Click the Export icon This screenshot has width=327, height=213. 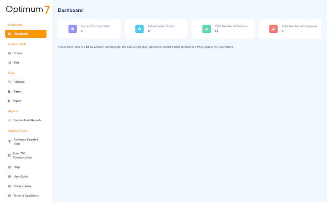(x=10, y=92)
